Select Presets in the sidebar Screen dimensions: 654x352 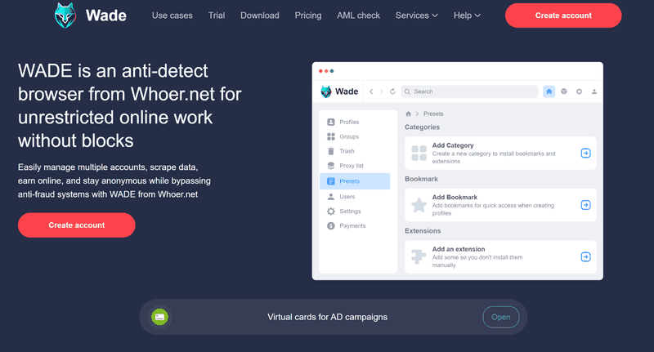(355, 181)
